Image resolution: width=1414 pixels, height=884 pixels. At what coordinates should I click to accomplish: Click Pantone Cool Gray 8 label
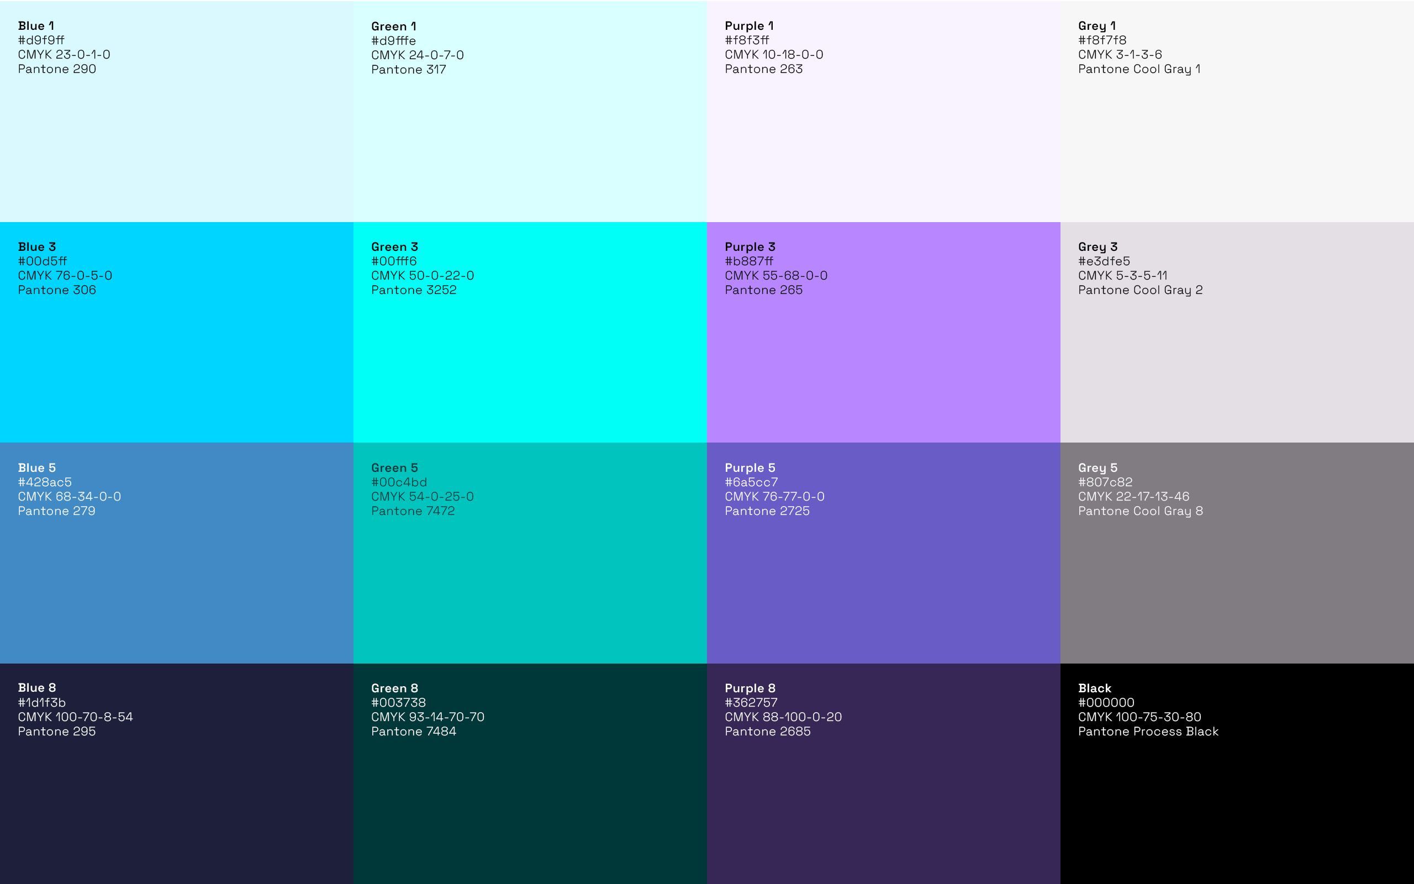1140,511
